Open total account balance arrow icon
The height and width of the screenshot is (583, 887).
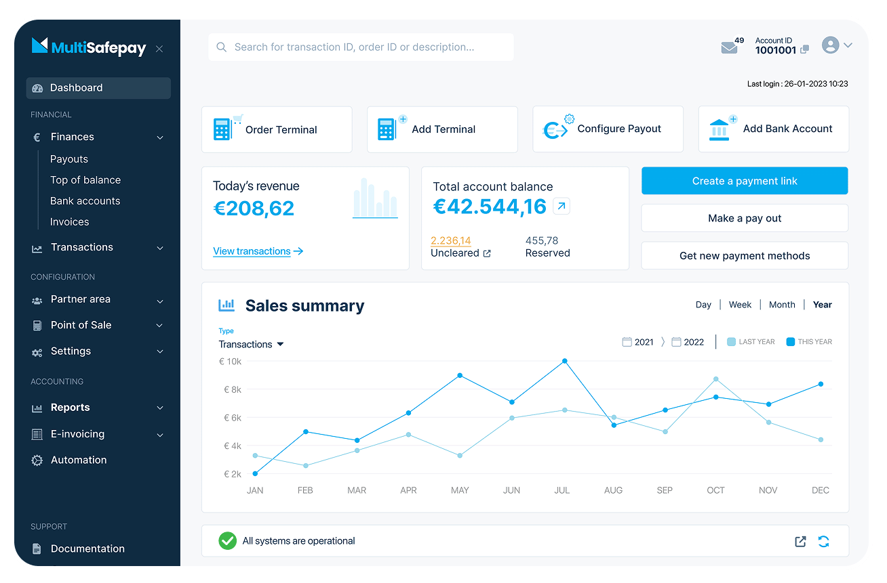pyautogui.click(x=561, y=206)
